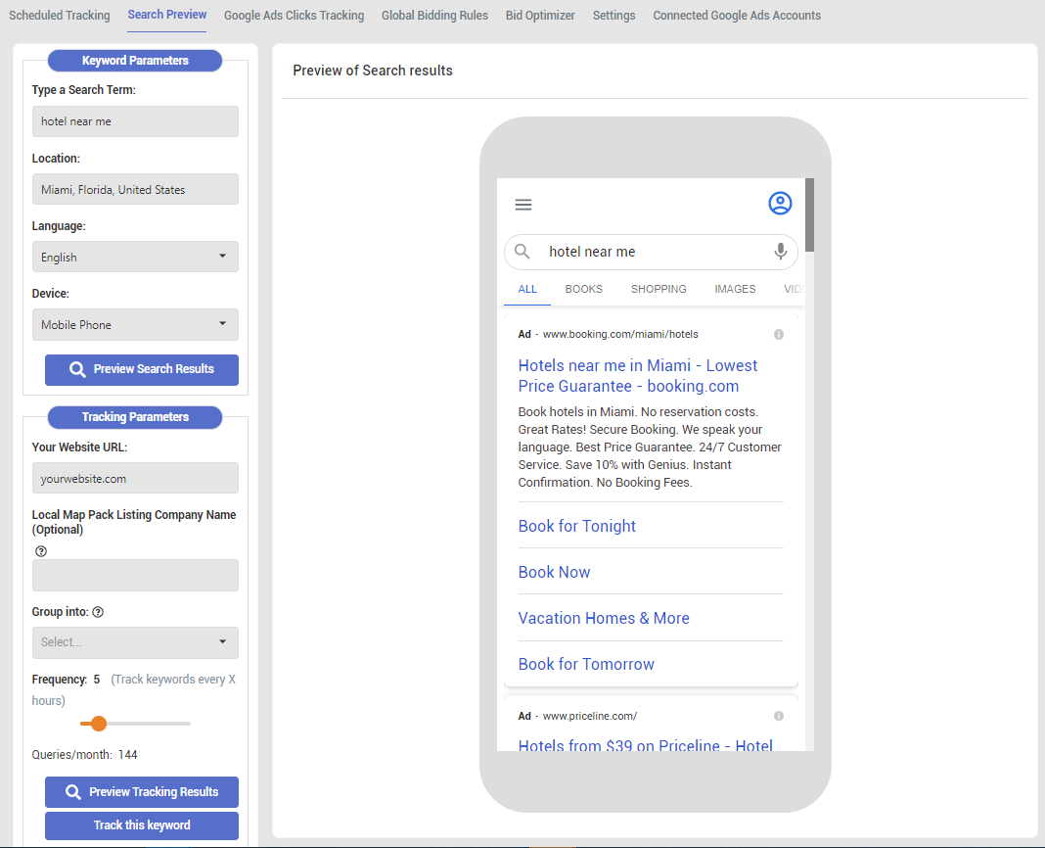Expand the Language dropdown set to English

point(135,257)
